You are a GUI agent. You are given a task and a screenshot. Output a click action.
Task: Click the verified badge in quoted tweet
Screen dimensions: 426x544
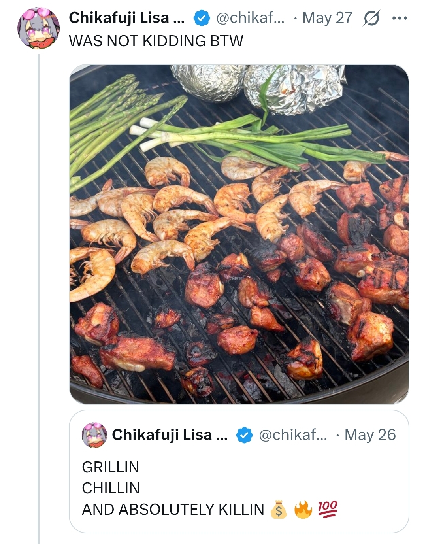click(244, 435)
